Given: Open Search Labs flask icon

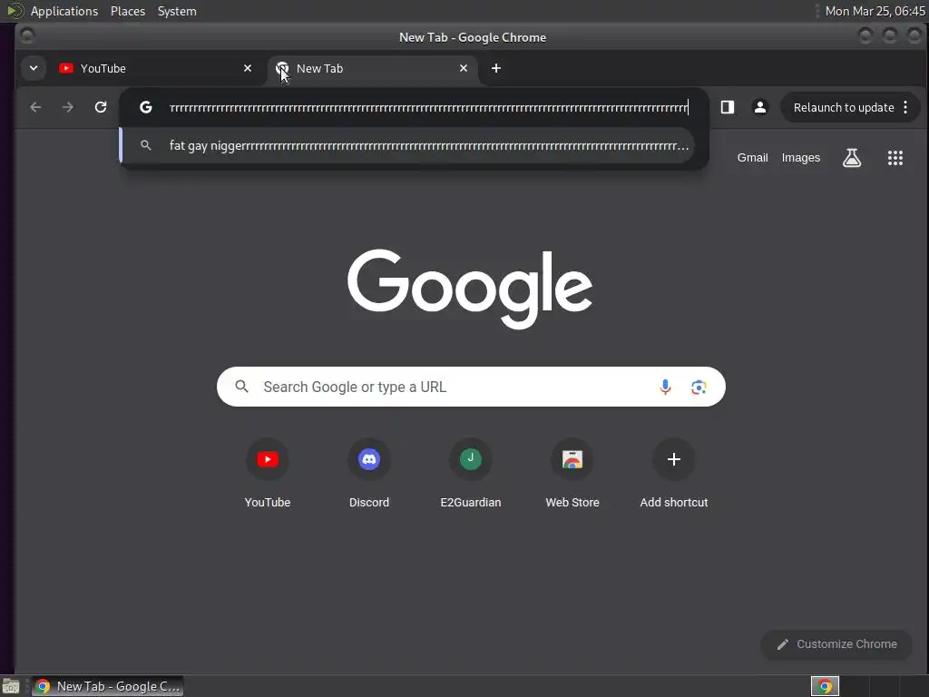Looking at the screenshot, I should pyautogui.click(x=852, y=158).
